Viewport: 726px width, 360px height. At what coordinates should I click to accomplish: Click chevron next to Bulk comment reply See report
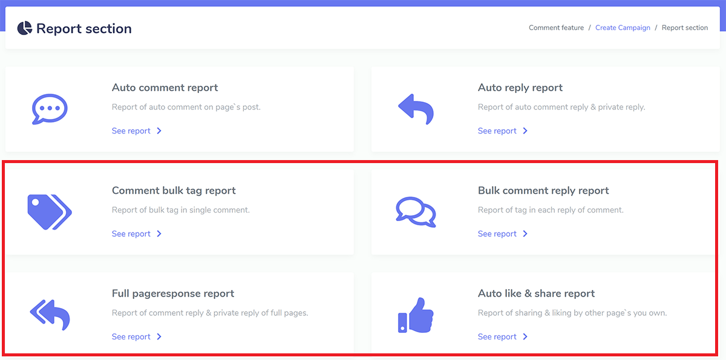point(525,234)
